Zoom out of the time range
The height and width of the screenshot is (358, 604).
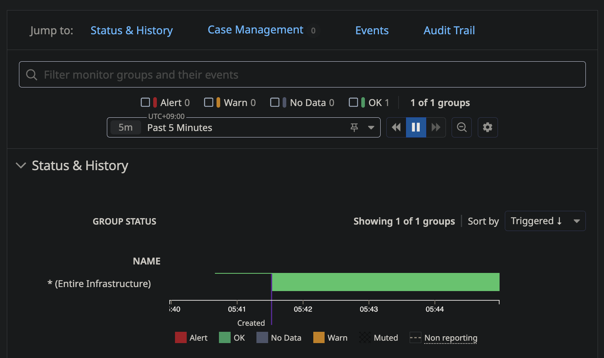pos(461,127)
